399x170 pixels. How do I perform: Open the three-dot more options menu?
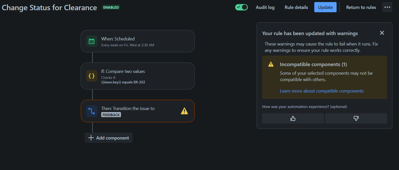(x=387, y=7)
